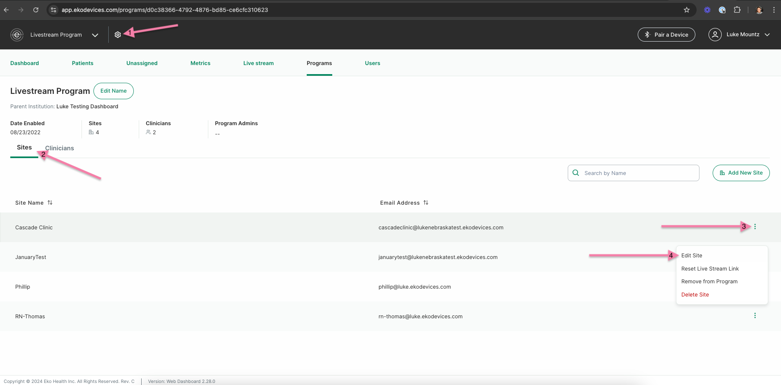781x385 pixels.
Task: Open browser extensions puzzle icon
Action: coord(737,10)
